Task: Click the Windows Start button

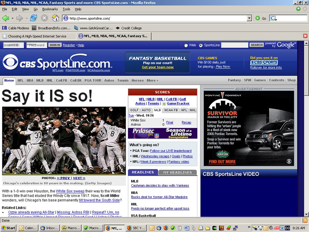Action: 8,228
